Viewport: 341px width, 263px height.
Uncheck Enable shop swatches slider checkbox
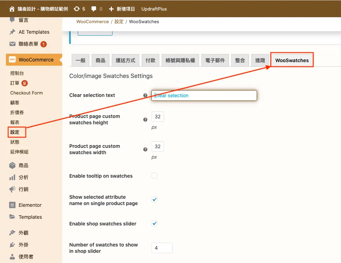pos(154,223)
